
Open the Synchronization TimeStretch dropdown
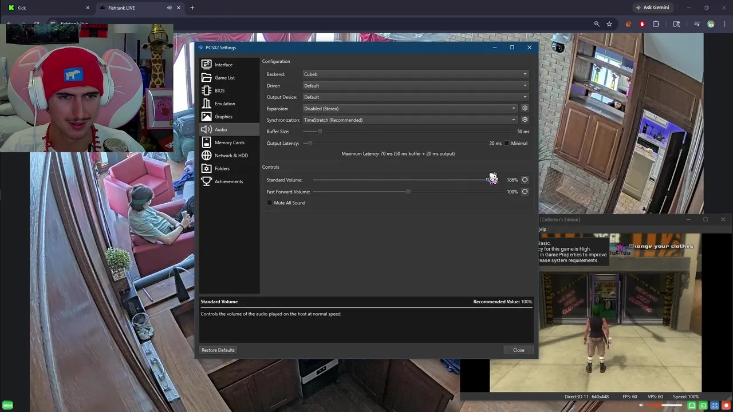pos(409,120)
